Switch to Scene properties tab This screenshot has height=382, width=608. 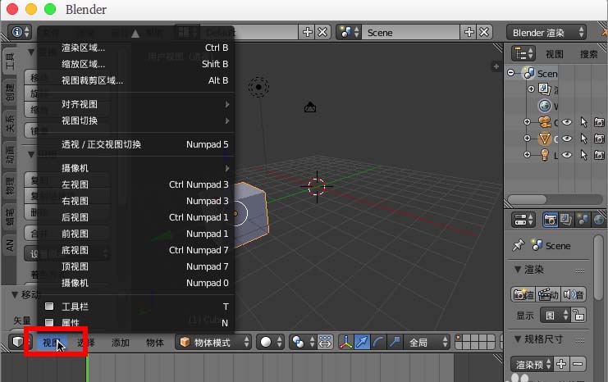583,220
